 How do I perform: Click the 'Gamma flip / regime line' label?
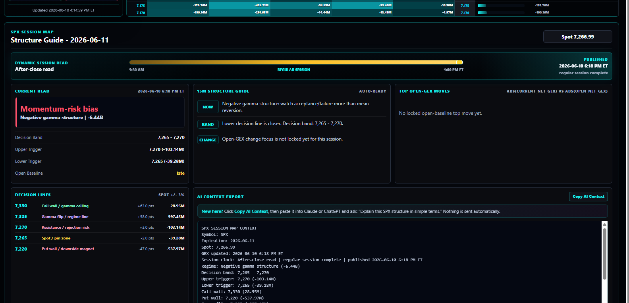tap(65, 217)
